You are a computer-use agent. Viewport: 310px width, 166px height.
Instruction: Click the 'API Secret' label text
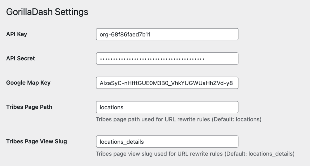click(21, 58)
